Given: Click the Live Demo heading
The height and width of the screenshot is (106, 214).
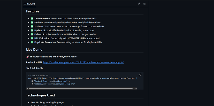Looking at the screenshot, I should click(34, 49).
